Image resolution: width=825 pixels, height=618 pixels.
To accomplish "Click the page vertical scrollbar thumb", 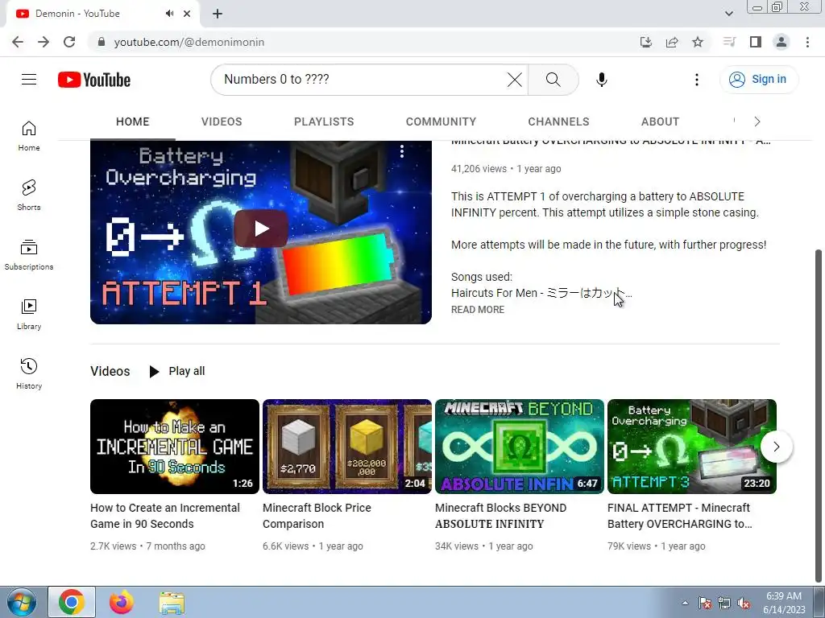I will click(x=819, y=415).
